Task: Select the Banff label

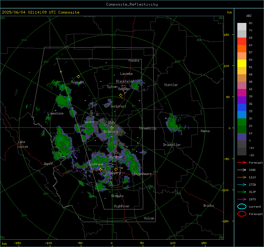Action: [48, 164]
